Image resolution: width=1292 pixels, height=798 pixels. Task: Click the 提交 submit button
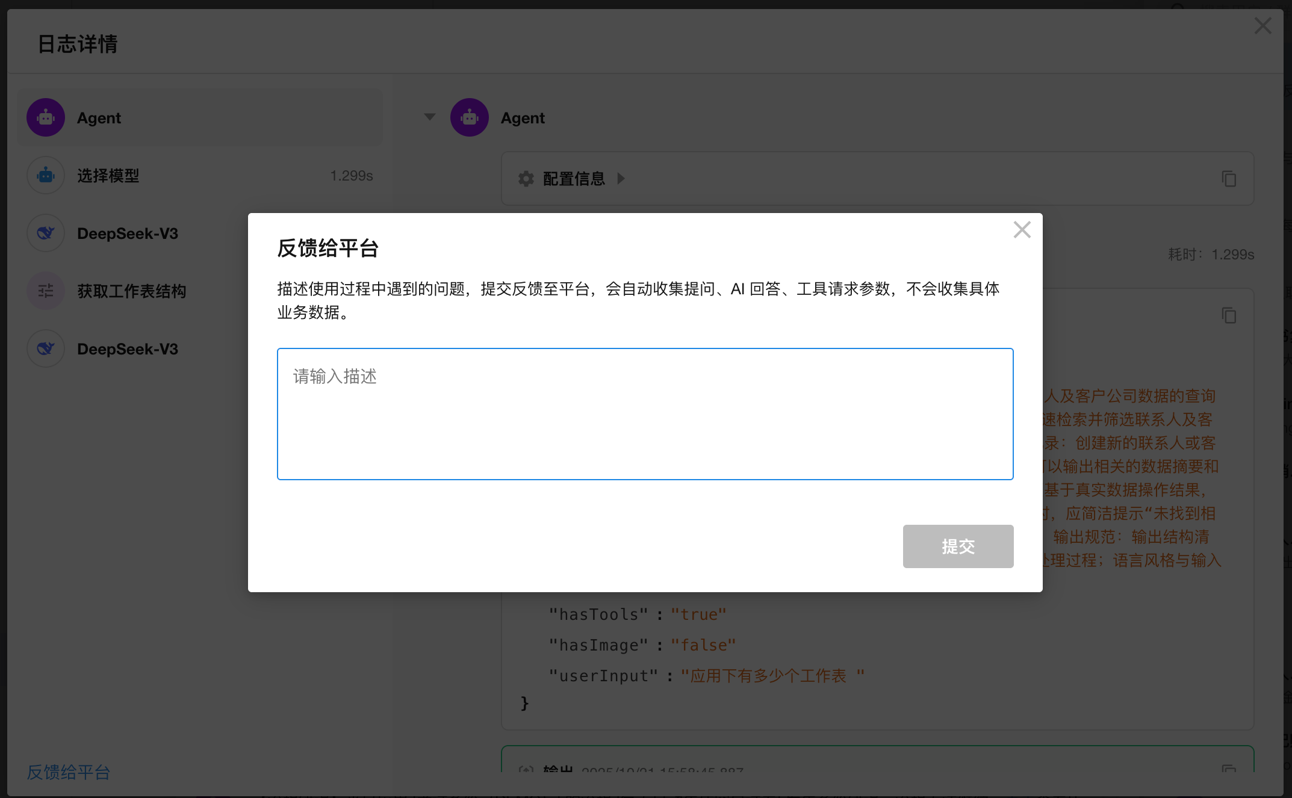[958, 546]
